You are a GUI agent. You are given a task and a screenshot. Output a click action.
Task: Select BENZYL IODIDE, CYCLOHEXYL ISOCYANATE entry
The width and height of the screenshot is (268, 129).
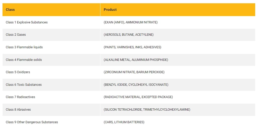tap(136, 84)
